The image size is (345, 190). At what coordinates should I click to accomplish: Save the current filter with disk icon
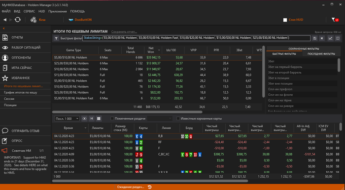point(315,38)
